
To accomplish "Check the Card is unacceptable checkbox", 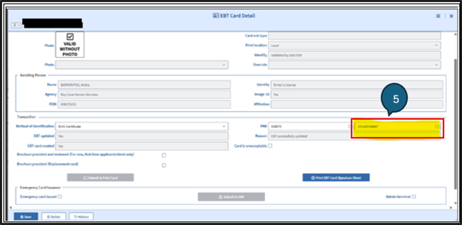I will click(270, 145).
